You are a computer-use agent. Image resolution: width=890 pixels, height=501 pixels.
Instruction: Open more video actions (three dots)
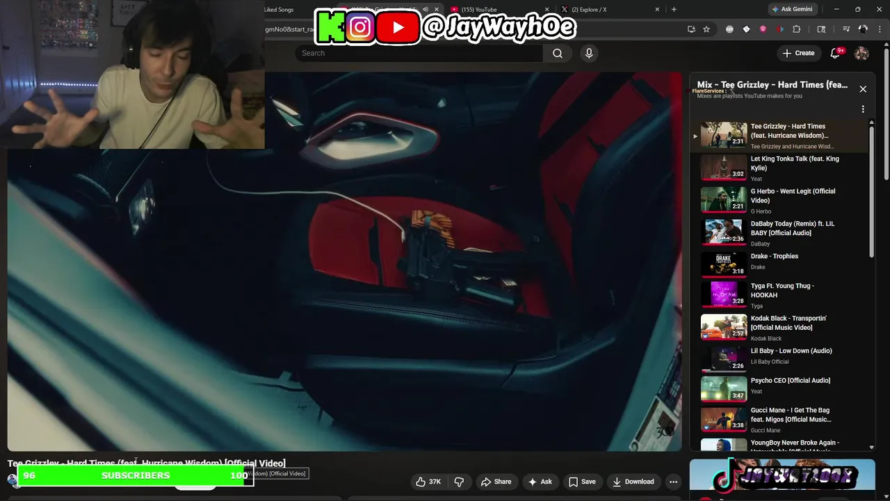[x=673, y=482]
